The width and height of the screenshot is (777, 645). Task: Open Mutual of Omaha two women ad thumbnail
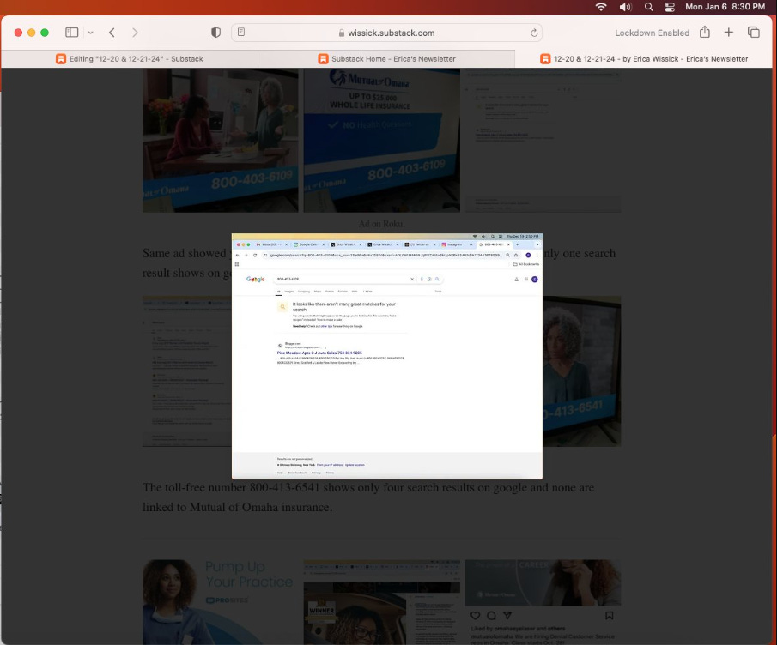220,141
